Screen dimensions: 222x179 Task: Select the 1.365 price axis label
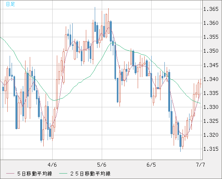[211, 9]
